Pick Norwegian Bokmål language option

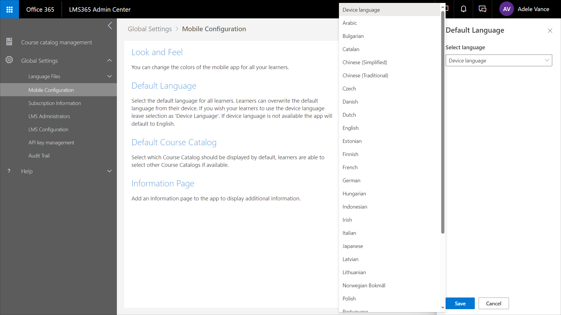click(364, 286)
